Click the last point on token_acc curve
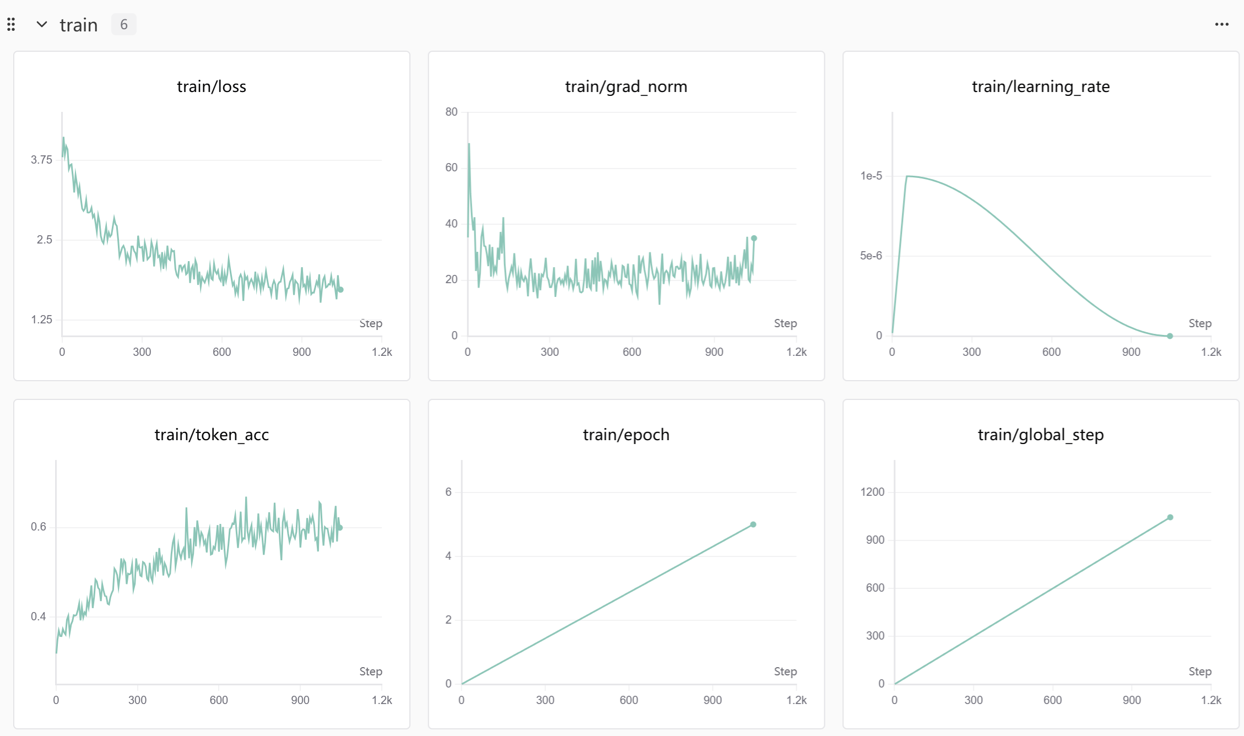Image resolution: width=1244 pixels, height=736 pixels. 340,528
